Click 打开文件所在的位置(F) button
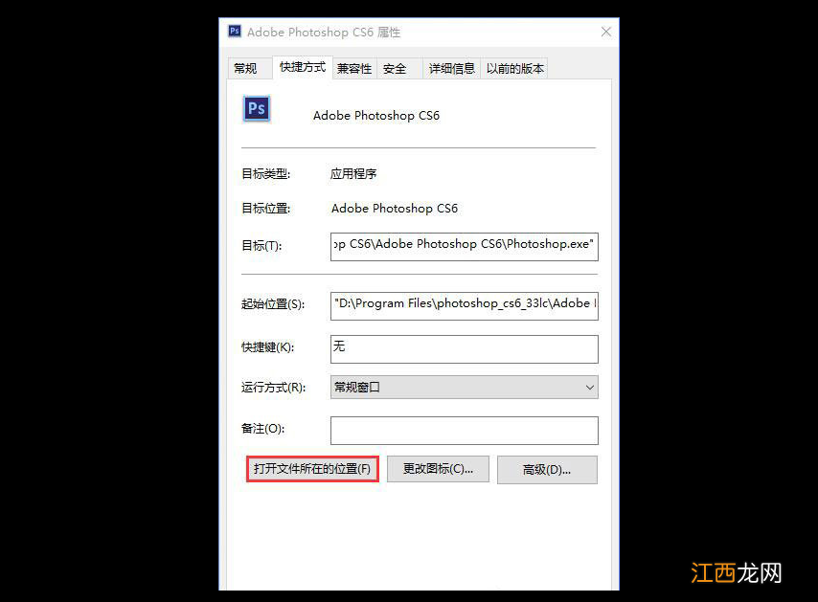Image resolution: width=818 pixels, height=602 pixels. (x=312, y=469)
